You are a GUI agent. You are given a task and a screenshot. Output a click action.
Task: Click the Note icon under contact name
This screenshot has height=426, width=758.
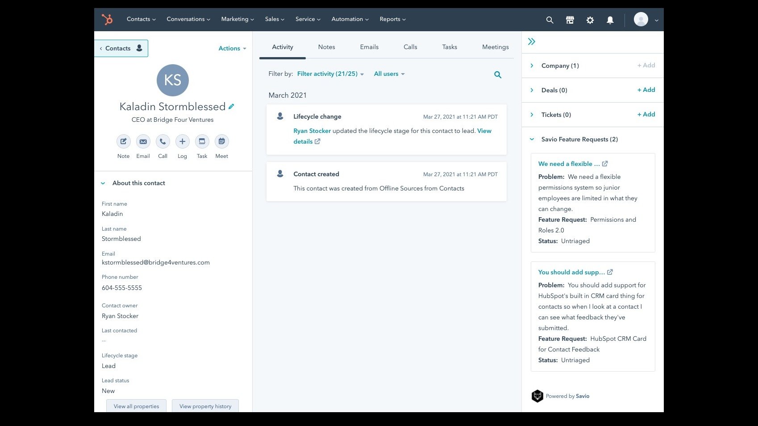(123, 141)
